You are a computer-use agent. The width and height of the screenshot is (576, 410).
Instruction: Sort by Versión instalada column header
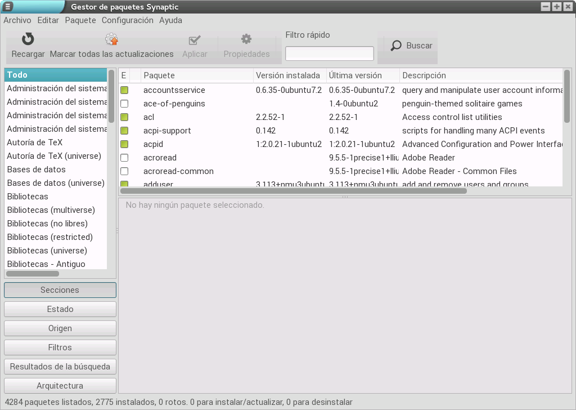pos(289,75)
